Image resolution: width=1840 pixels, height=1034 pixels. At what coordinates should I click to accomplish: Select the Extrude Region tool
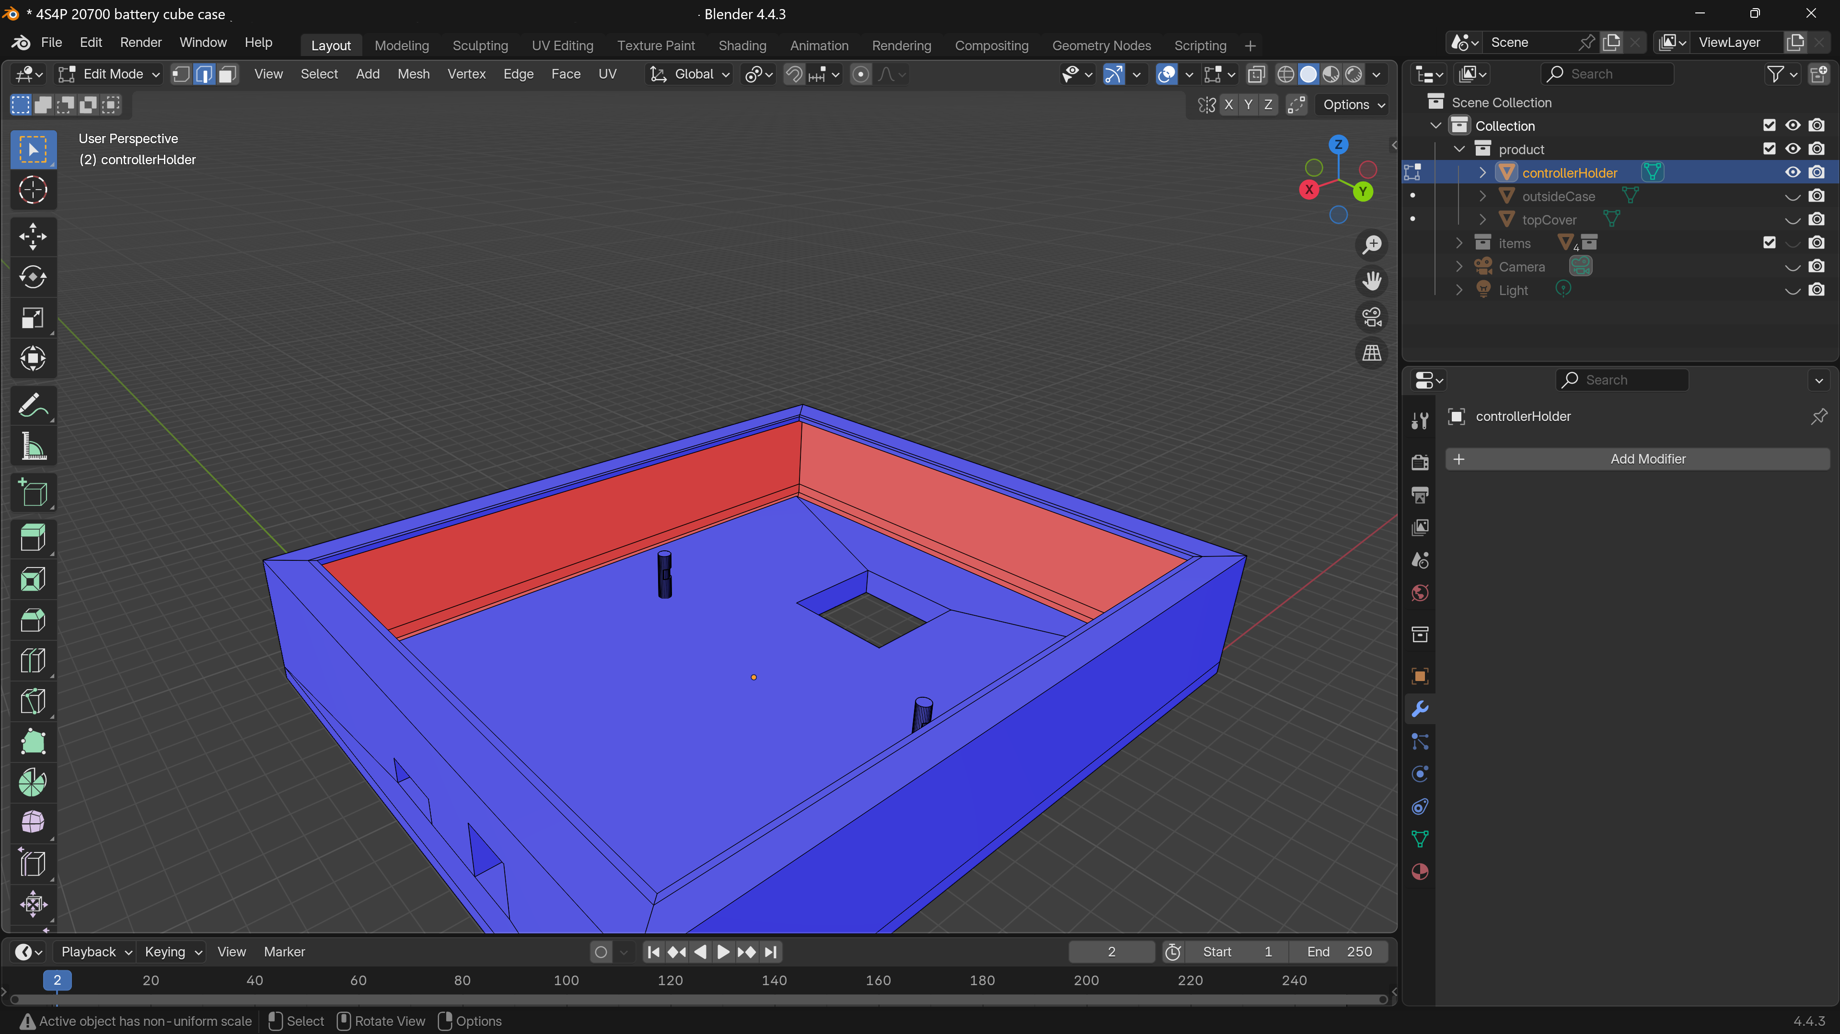coord(32,538)
